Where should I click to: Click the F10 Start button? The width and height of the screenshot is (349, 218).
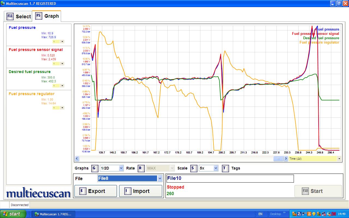pyautogui.click(x=318, y=191)
